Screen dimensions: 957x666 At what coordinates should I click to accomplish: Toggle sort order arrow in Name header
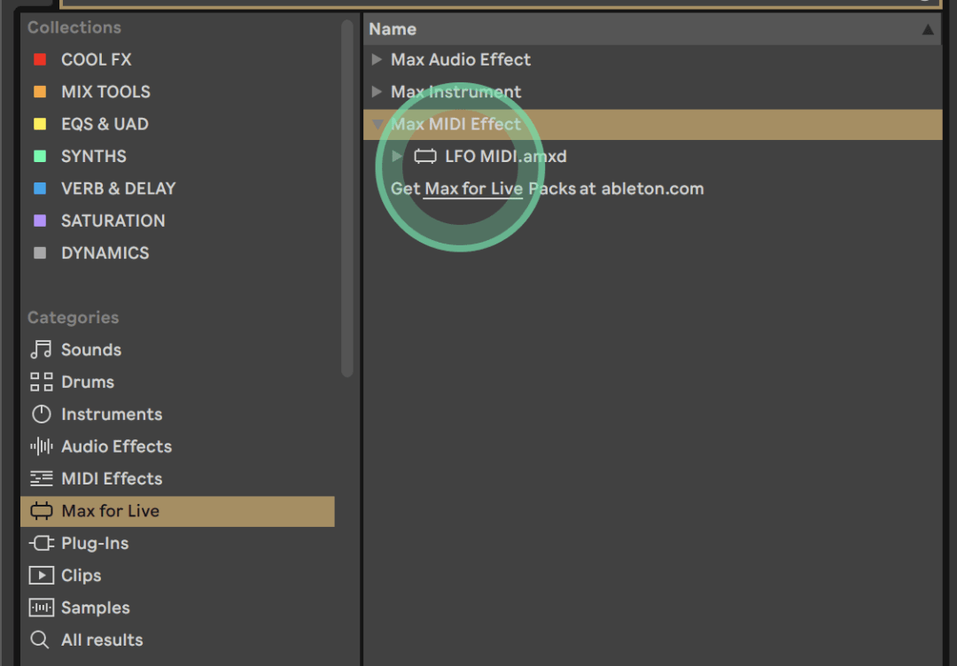(x=928, y=29)
